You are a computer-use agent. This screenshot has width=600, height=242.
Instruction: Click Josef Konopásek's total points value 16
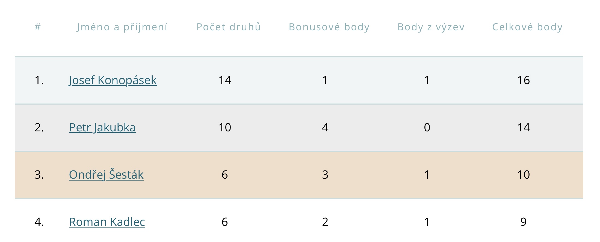tap(524, 80)
